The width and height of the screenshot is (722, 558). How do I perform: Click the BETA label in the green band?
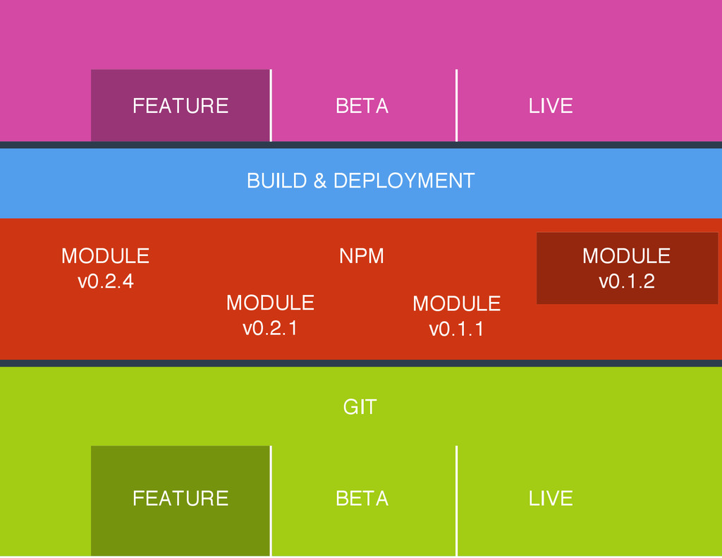[362, 499]
